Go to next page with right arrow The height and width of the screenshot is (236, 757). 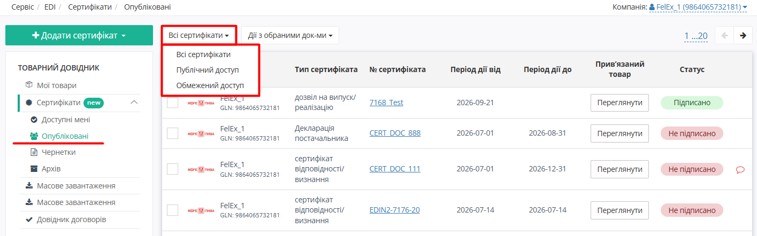(743, 36)
